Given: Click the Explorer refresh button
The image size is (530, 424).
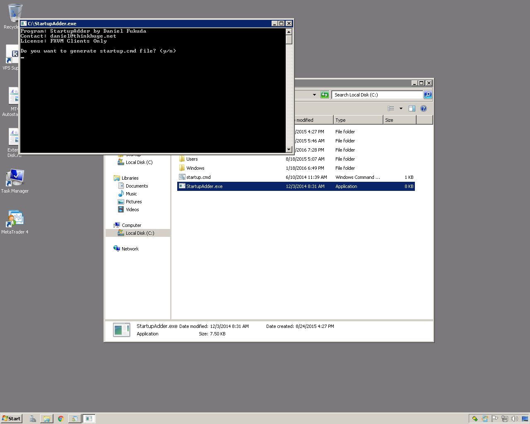Looking at the screenshot, I should pos(325,95).
